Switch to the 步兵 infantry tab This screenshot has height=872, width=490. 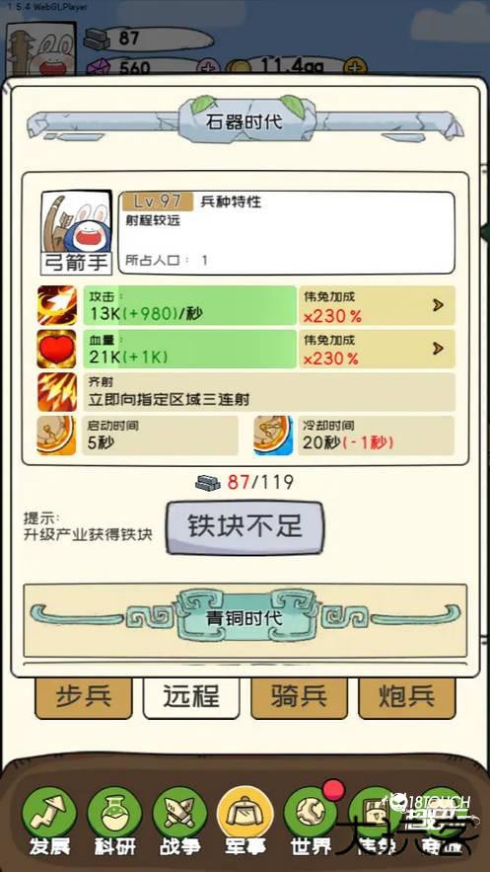[x=84, y=697]
